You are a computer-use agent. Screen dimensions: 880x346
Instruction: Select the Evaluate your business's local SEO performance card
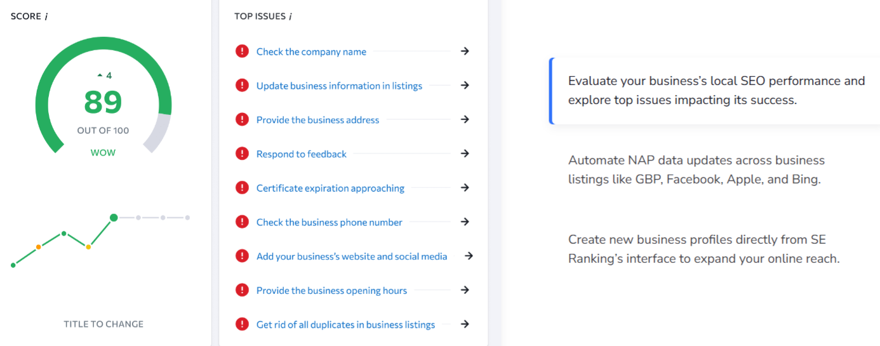click(x=714, y=91)
